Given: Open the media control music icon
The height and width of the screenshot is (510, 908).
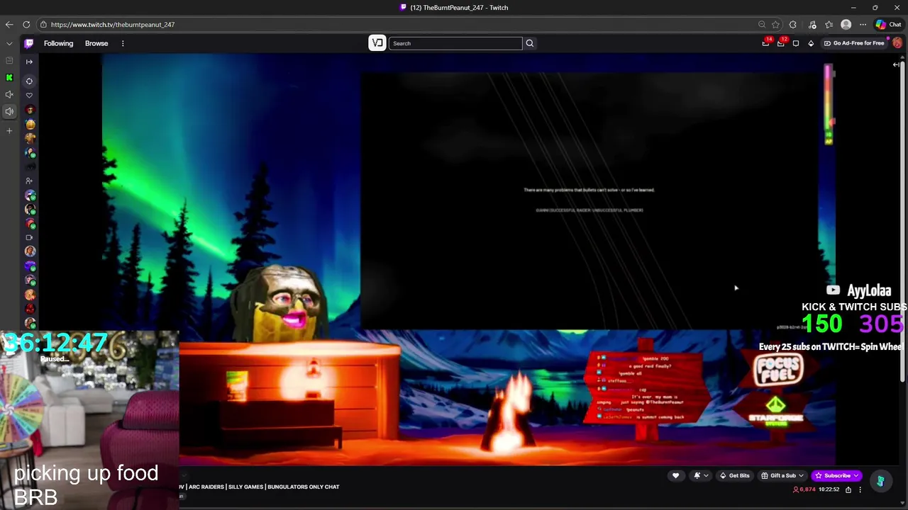Looking at the screenshot, I should [812, 24].
